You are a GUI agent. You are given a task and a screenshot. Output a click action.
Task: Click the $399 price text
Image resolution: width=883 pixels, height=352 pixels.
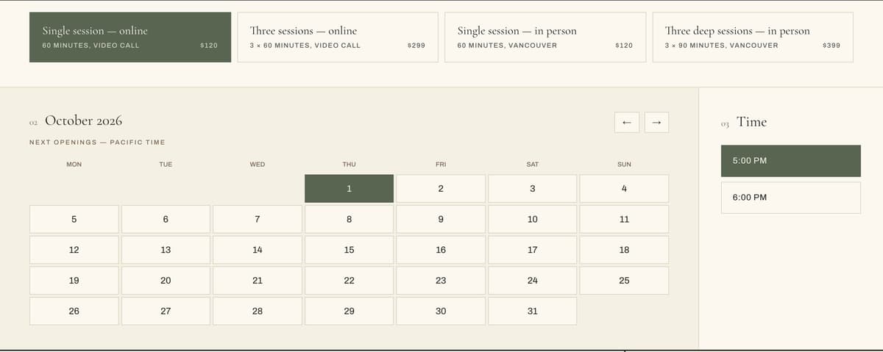pos(831,46)
